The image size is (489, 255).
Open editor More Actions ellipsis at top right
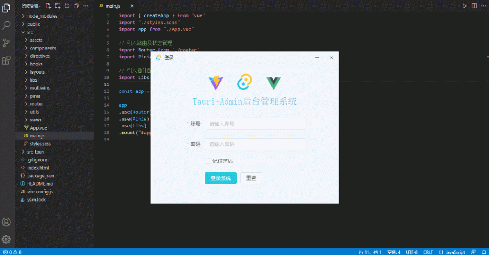coord(483,6)
